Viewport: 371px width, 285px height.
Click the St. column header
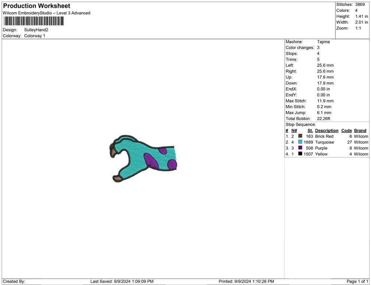tap(310, 131)
